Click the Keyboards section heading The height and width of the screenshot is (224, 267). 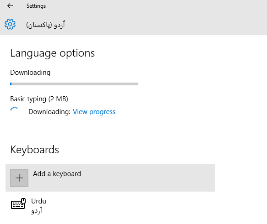pyautogui.click(x=34, y=150)
